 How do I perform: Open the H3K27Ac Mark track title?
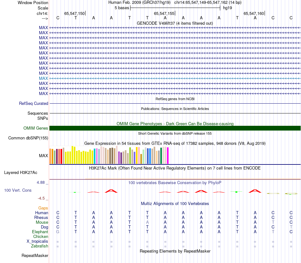tap(175, 168)
